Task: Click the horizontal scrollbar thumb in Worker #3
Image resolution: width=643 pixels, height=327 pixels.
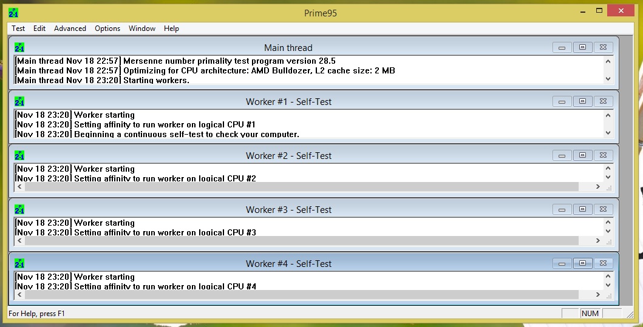Action: (301, 240)
